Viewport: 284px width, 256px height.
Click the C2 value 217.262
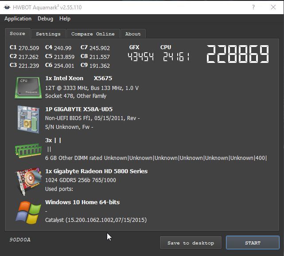(x=29, y=57)
